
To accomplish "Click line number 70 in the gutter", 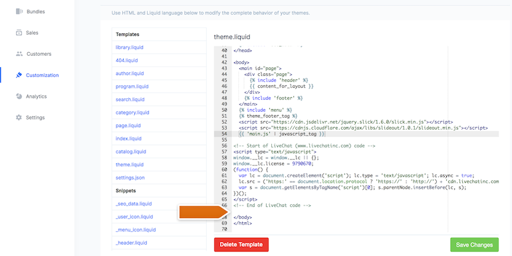I will click(224, 229).
